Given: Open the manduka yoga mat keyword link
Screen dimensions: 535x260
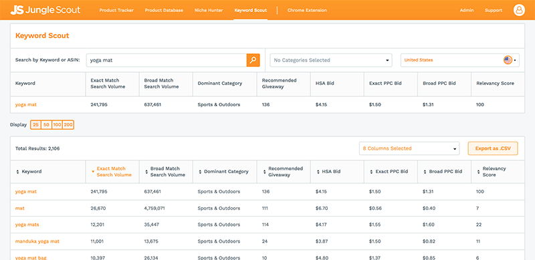Looking at the screenshot, I should tap(37, 241).
